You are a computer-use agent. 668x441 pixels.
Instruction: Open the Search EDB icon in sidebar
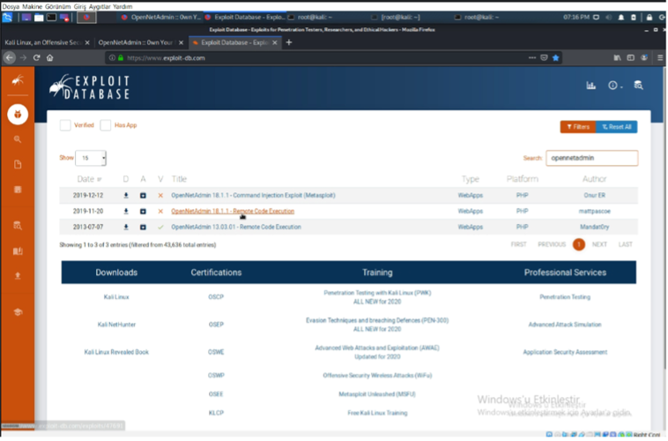[18, 226]
